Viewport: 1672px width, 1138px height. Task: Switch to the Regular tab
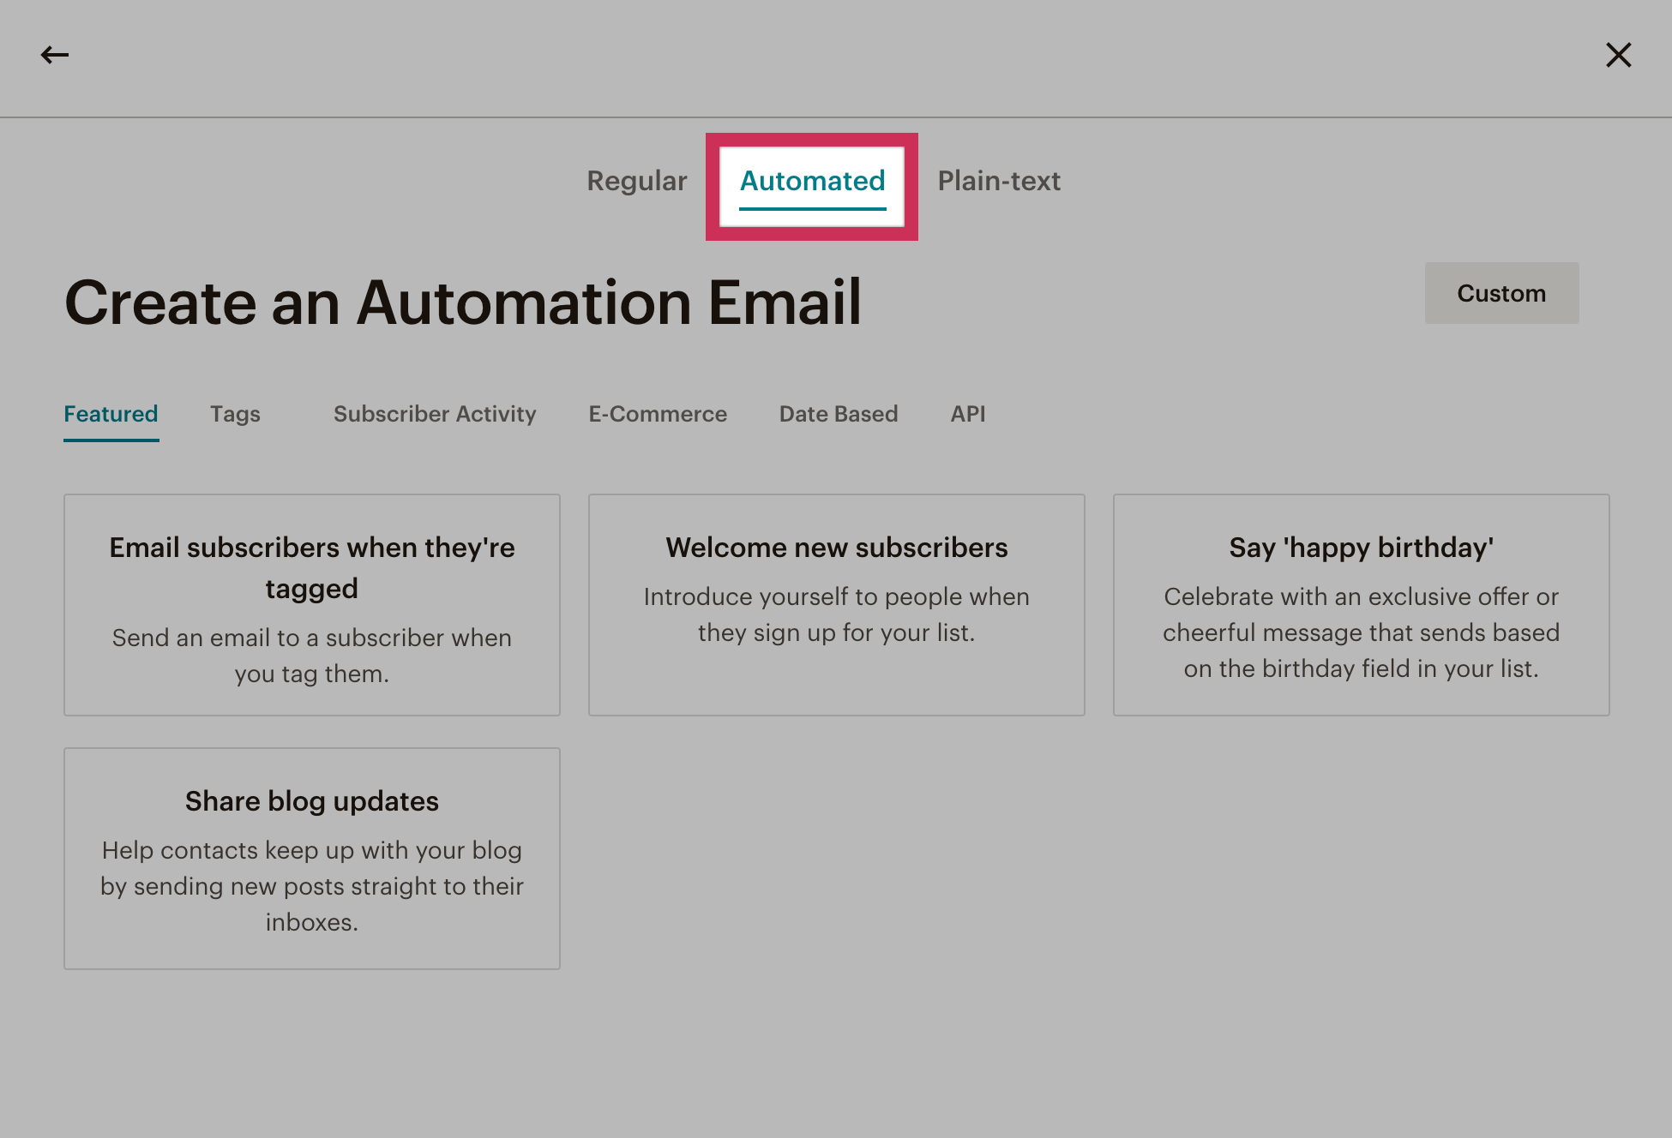(x=637, y=182)
